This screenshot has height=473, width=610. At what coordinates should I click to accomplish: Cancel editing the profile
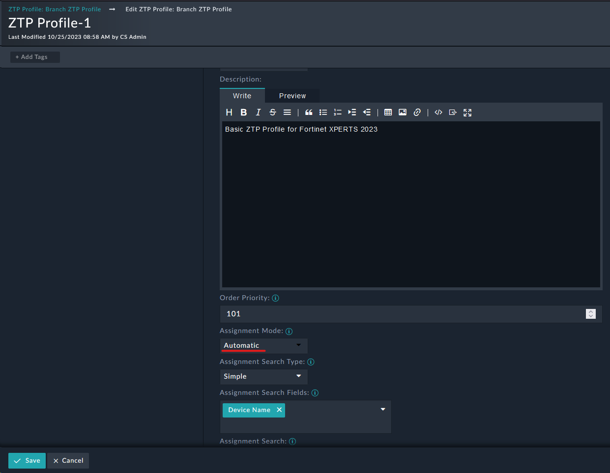coord(68,461)
